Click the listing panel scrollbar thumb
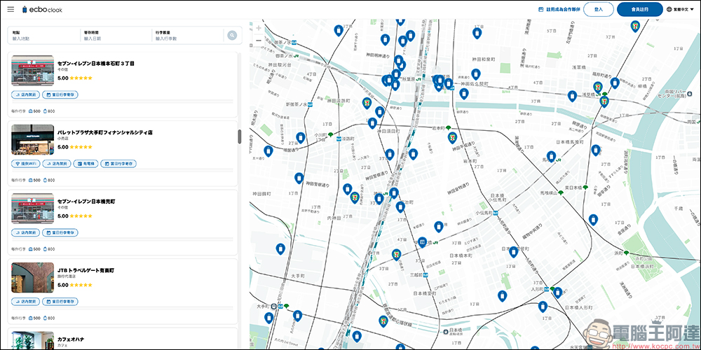This screenshot has height=350, width=701. (x=240, y=136)
